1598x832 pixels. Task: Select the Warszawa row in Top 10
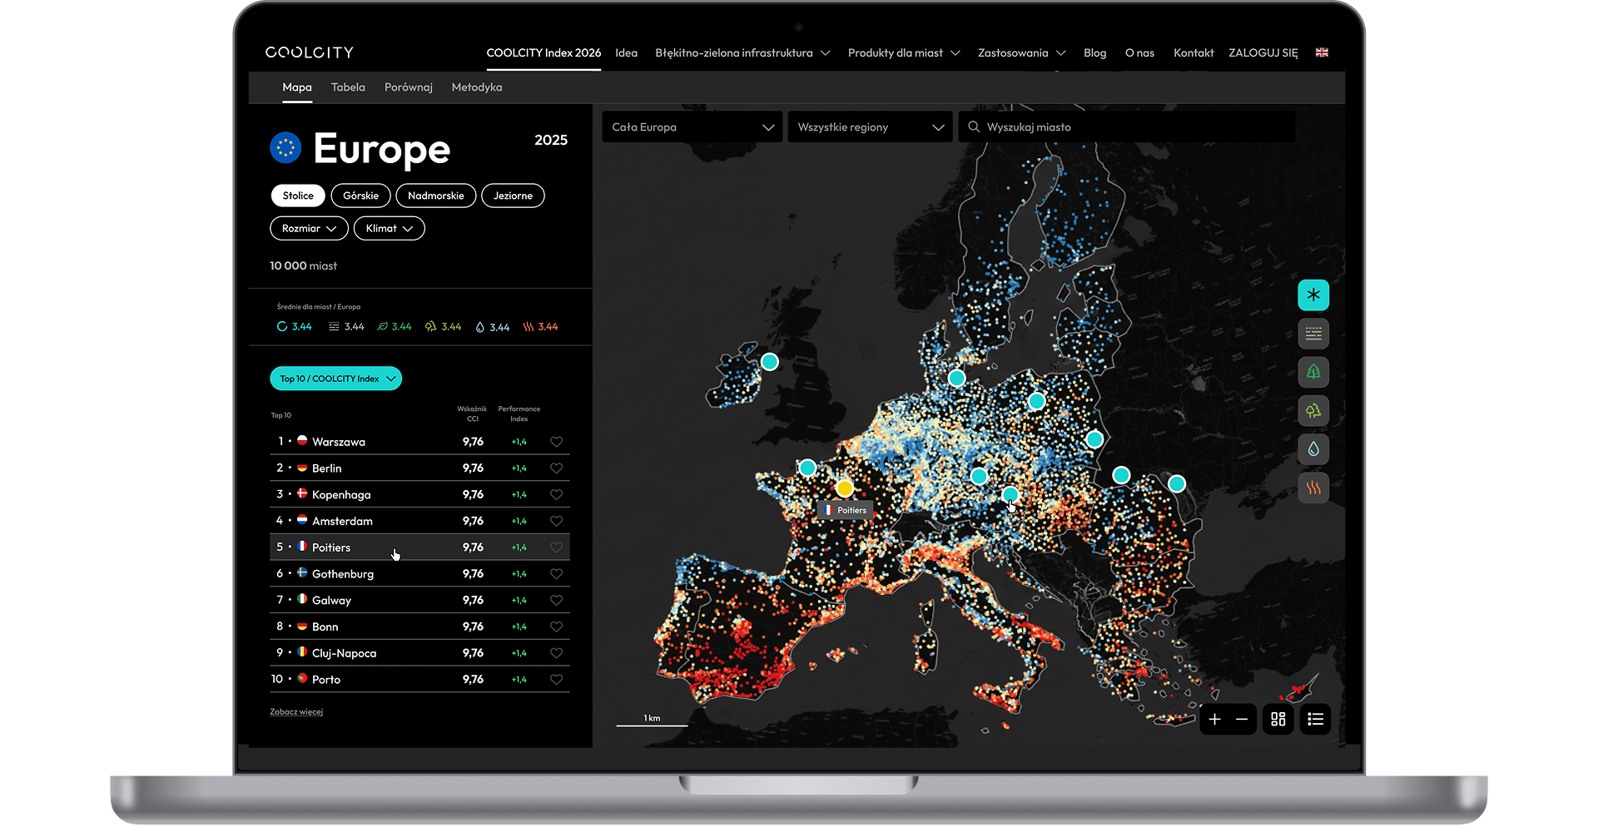pos(419,442)
